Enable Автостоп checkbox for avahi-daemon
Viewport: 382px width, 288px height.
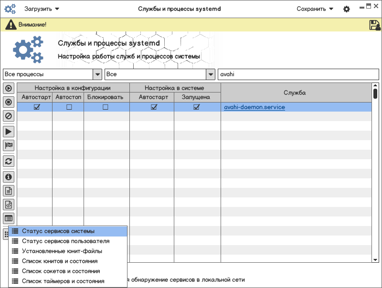tap(69, 107)
